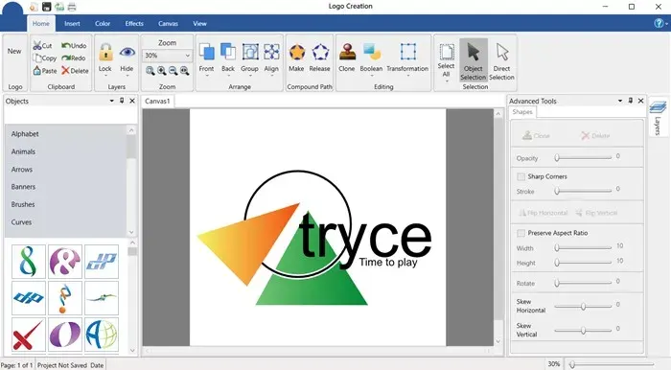The width and height of the screenshot is (671, 370).
Task: Select the Shapes tab in Advanced Tools
Action: coord(522,112)
